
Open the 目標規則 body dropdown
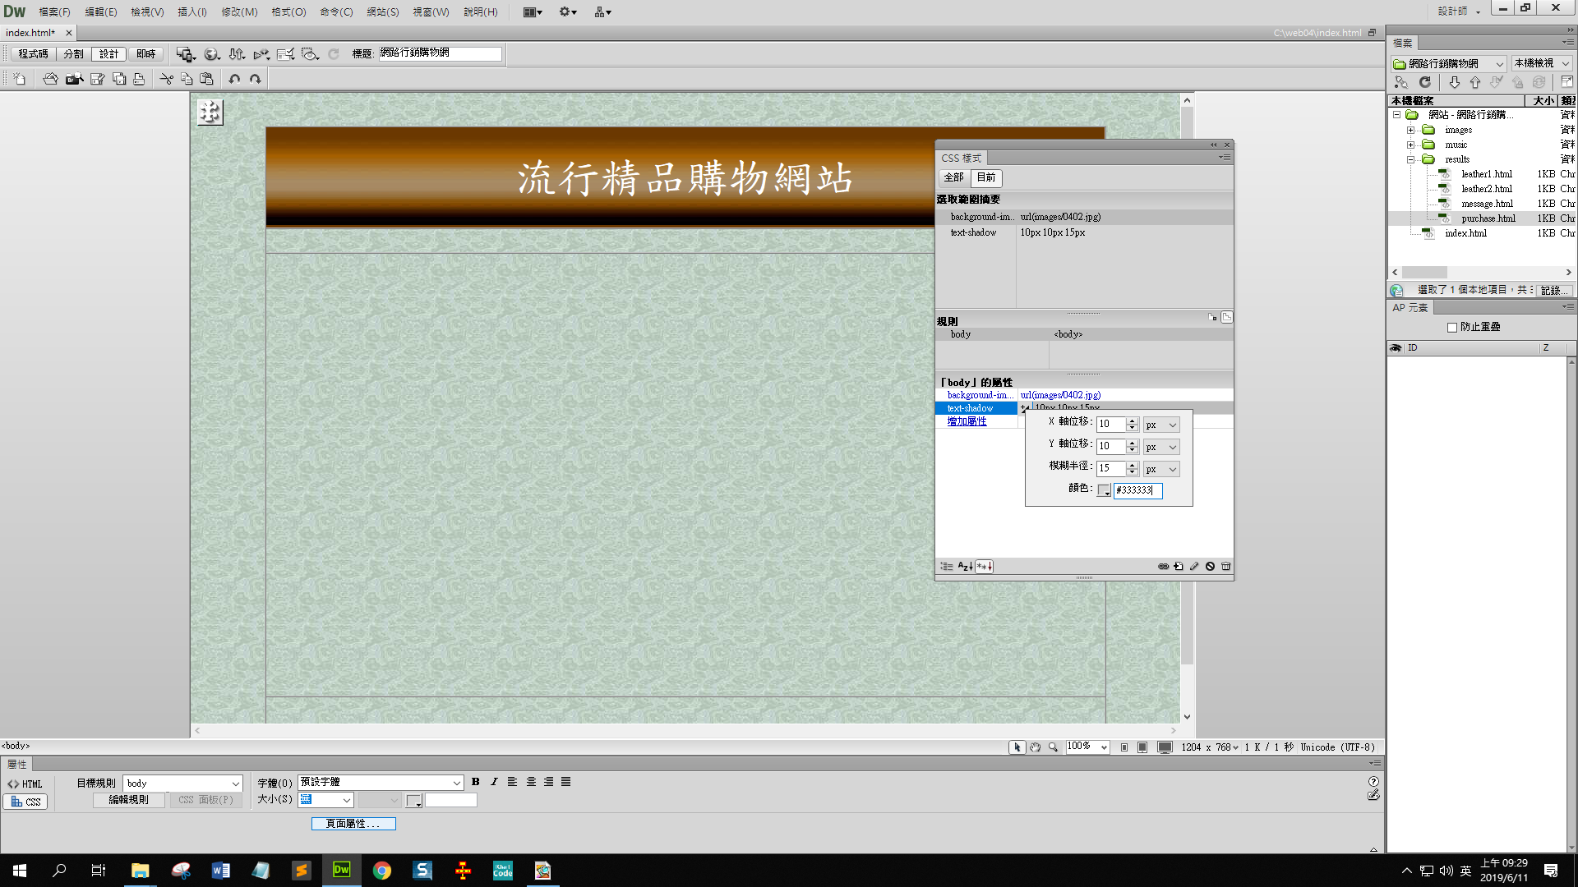[235, 784]
